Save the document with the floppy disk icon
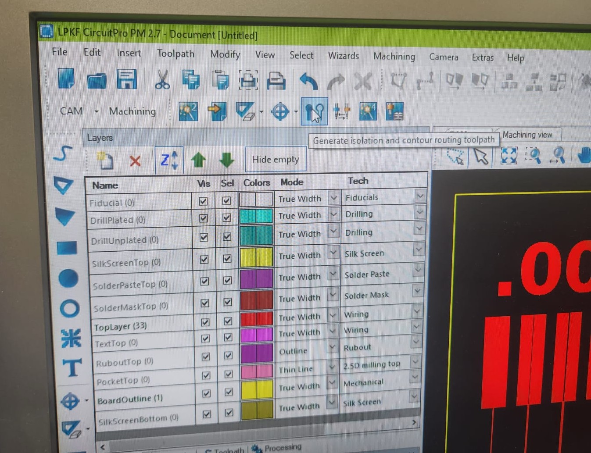This screenshot has width=591, height=453. coord(126,80)
